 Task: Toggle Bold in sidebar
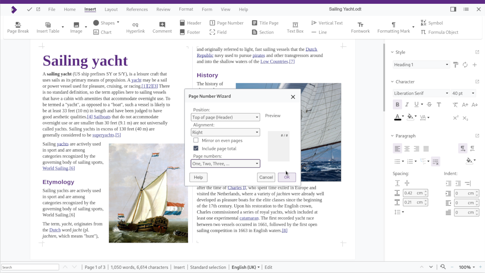pos(397,104)
